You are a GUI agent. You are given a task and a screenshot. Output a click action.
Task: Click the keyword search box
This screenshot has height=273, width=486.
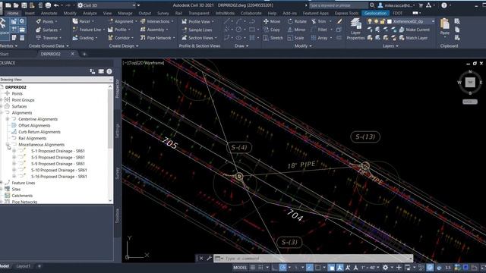(338, 5)
